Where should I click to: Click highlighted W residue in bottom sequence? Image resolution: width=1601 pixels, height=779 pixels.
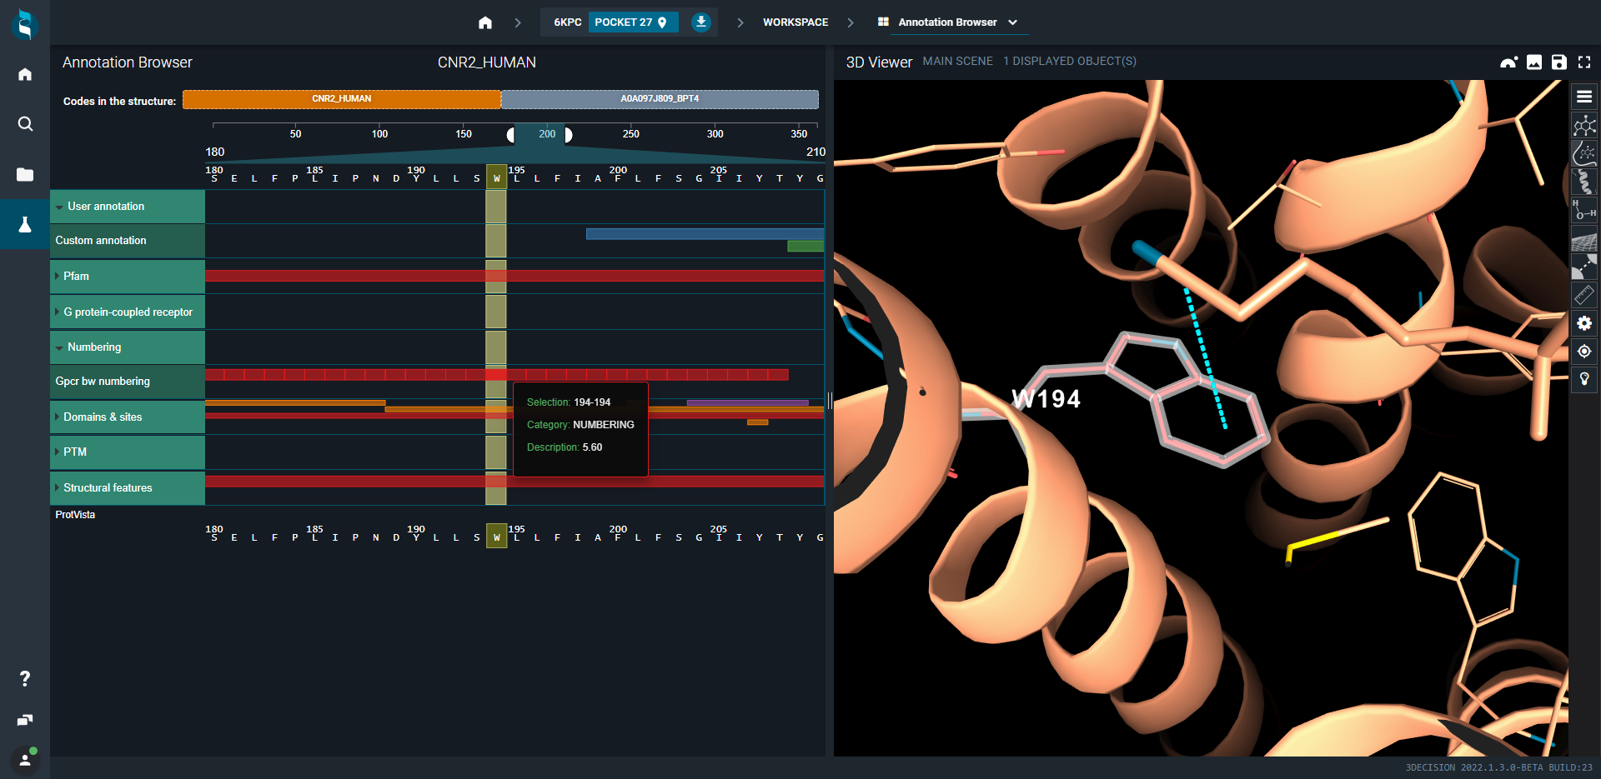[x=496, y=537]
